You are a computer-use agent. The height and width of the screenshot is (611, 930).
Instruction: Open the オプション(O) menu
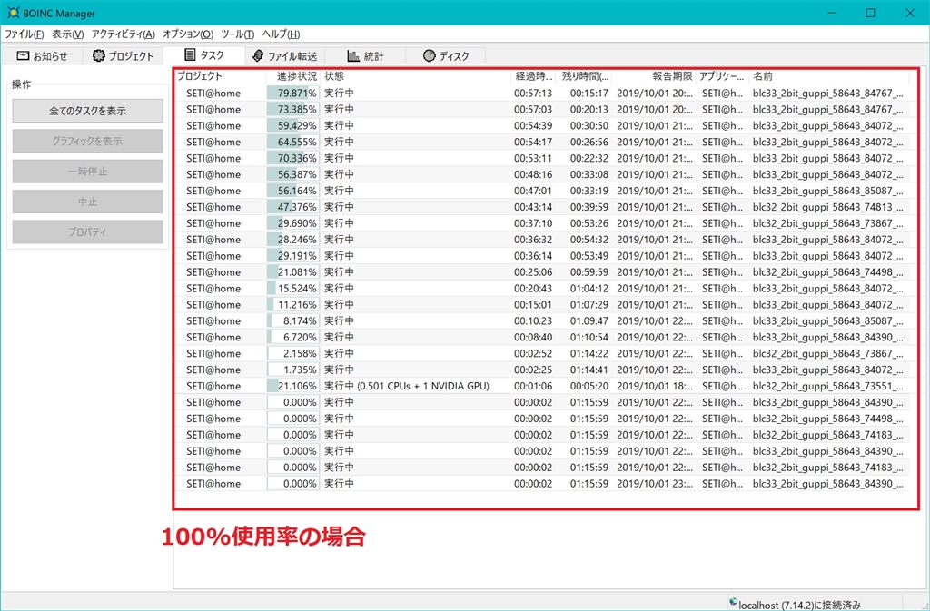point(188,34)
